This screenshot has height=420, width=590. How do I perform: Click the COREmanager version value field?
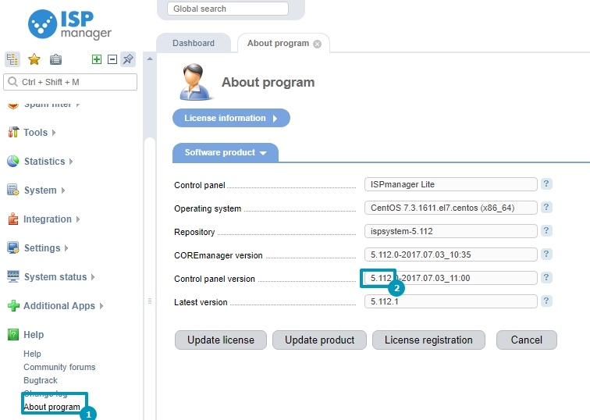click(x=451, y=254)
